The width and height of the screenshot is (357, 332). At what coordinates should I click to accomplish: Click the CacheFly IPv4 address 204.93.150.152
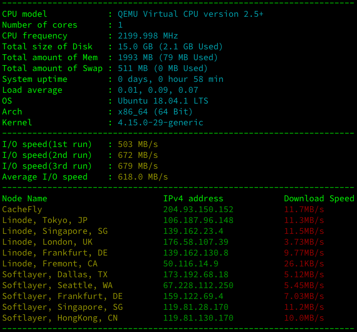pyautogui.click(x=198, y=209)
